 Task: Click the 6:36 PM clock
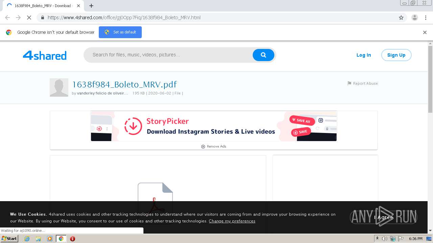click(x=416, y=239)
